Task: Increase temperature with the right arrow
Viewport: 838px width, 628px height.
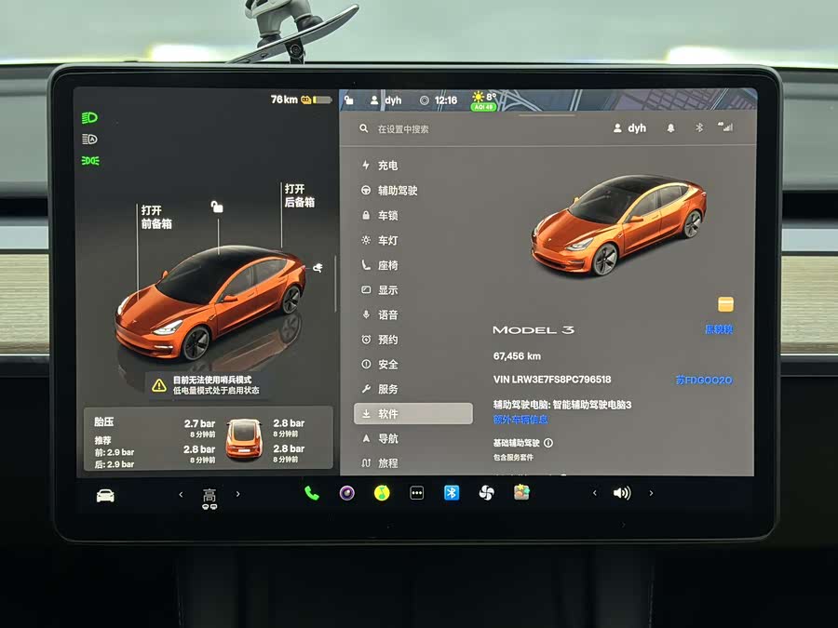Action: tap(237, 494)
